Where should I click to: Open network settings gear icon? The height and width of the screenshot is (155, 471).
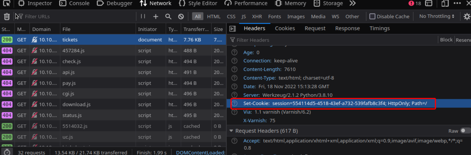pos(467,17)
